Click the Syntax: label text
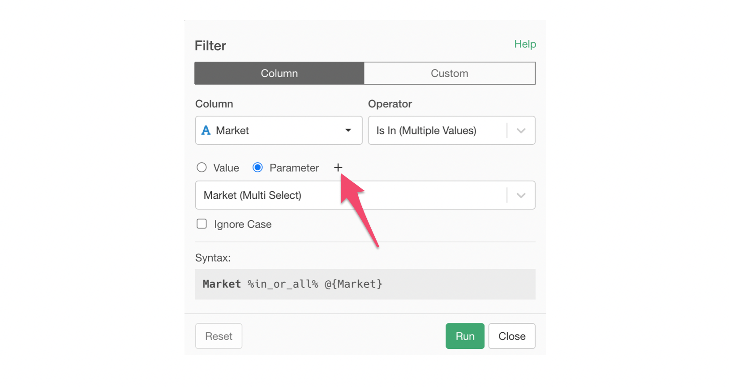729x387 pixels. click(213, 258)
